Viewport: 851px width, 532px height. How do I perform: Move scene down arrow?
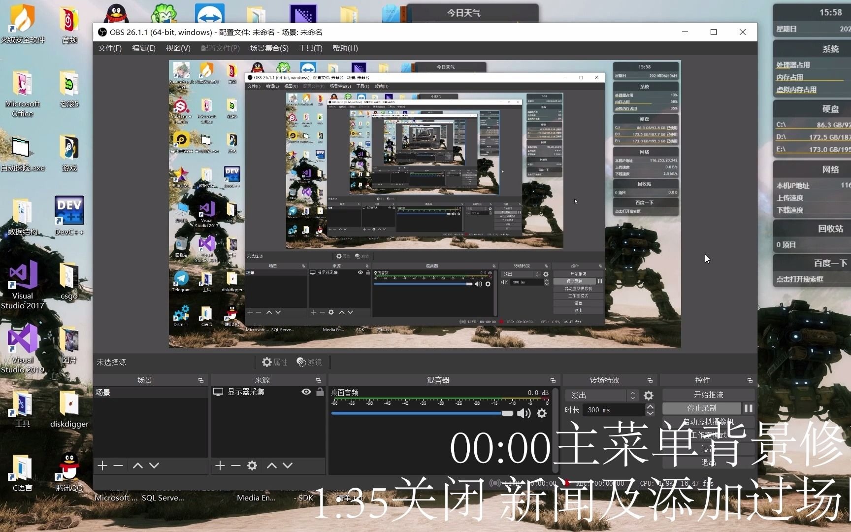coord(154,465)
